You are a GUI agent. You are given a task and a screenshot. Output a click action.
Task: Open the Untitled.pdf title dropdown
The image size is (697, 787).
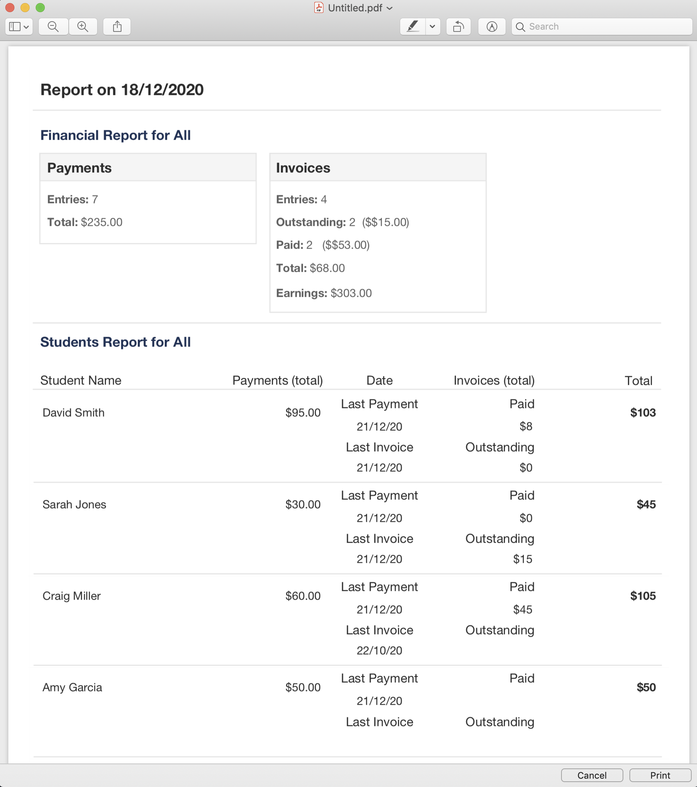[x=389, y=8]
